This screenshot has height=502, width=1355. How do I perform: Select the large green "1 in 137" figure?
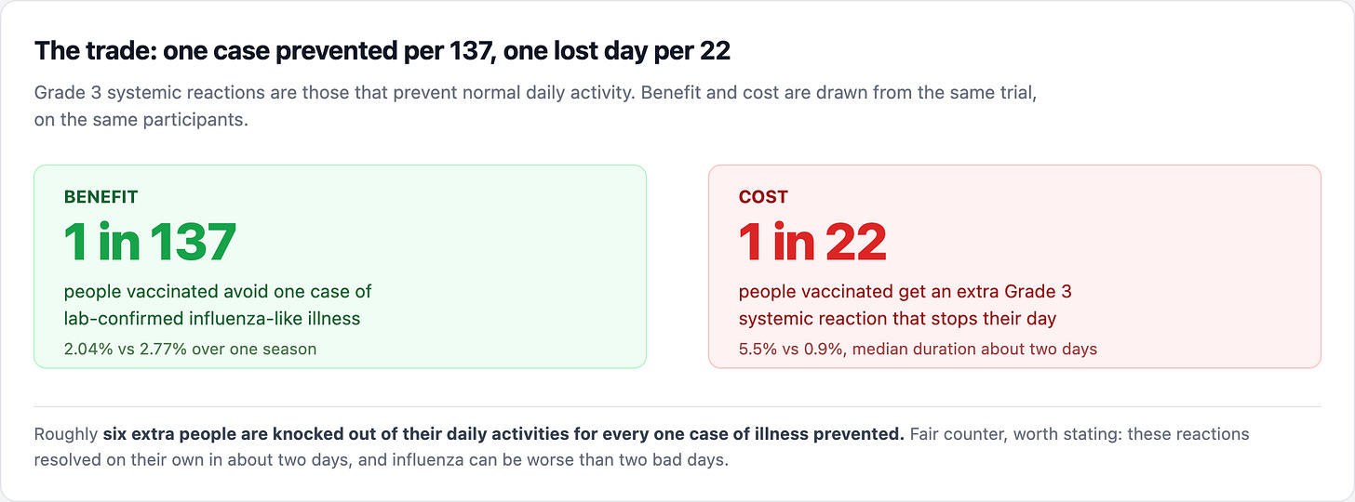150,242
